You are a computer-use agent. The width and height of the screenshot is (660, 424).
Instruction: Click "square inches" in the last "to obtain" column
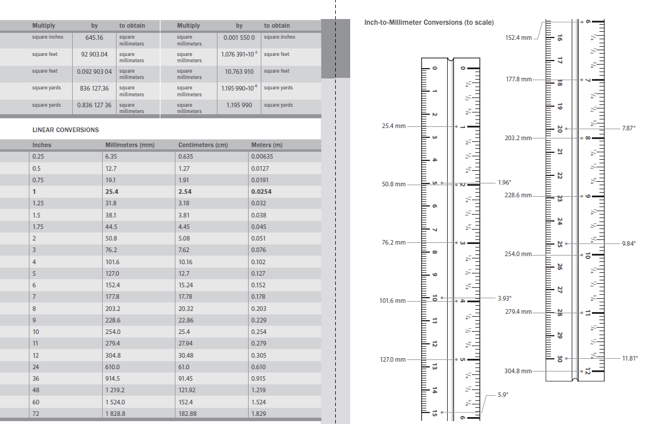pyautogui.click(x=279, y=37)
